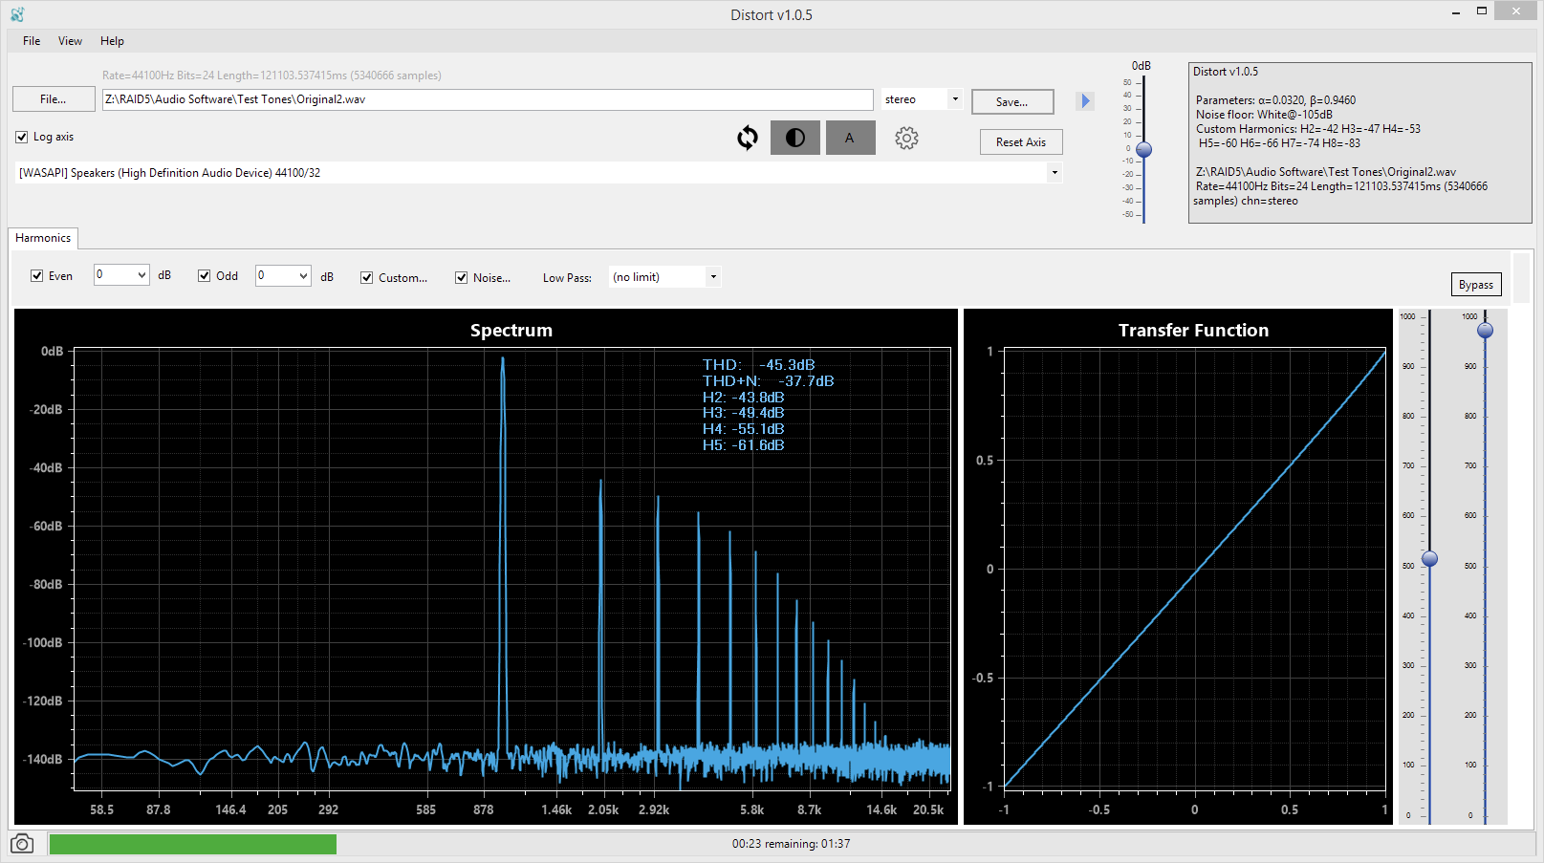Click the '00:23 remaining: 01:37' status text
The image size is (1544, 863).
tap(792, 844)
